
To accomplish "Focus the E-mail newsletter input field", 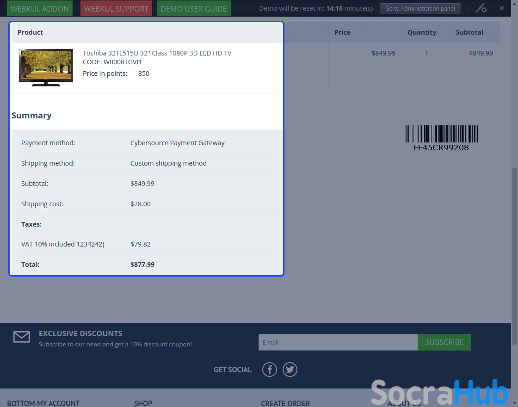I will (338, 342).
